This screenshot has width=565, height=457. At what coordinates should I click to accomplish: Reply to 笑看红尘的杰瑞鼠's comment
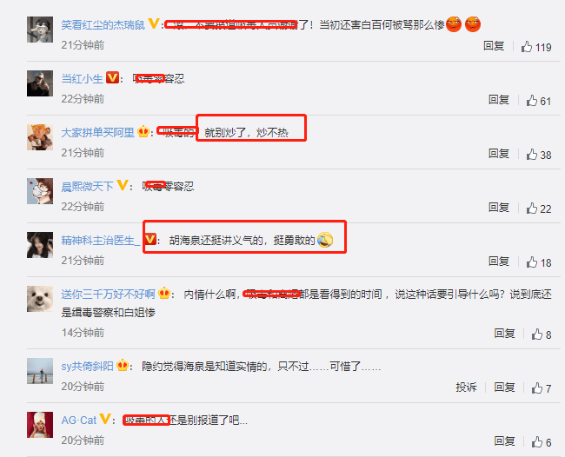494,46
